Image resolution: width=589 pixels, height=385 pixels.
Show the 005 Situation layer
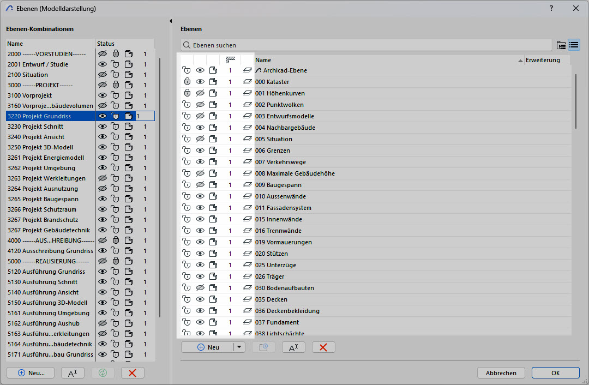click(x=200, y=139)
